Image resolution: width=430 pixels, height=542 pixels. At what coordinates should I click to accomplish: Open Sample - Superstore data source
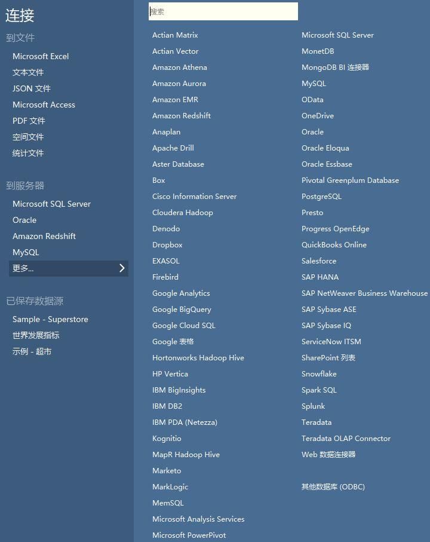(50, 319)
